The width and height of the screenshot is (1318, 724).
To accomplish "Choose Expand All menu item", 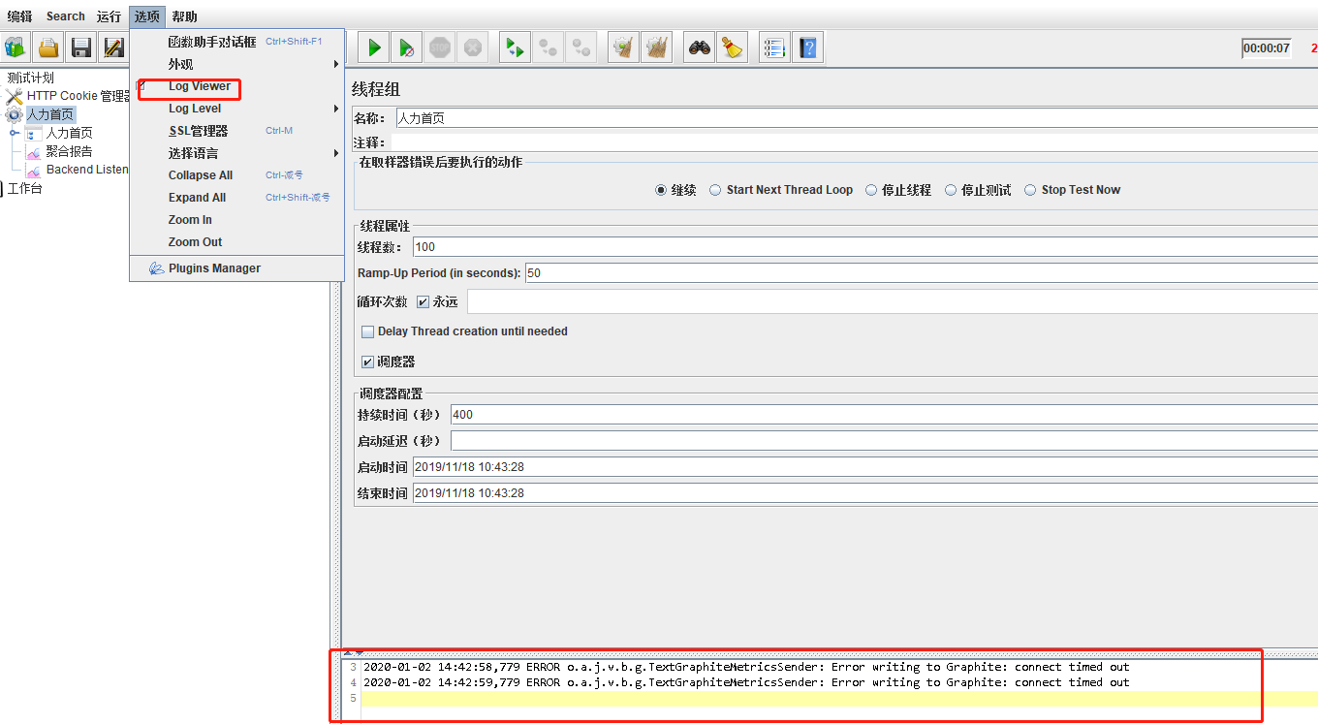I will pyautogui.click(x=236, y=198).
